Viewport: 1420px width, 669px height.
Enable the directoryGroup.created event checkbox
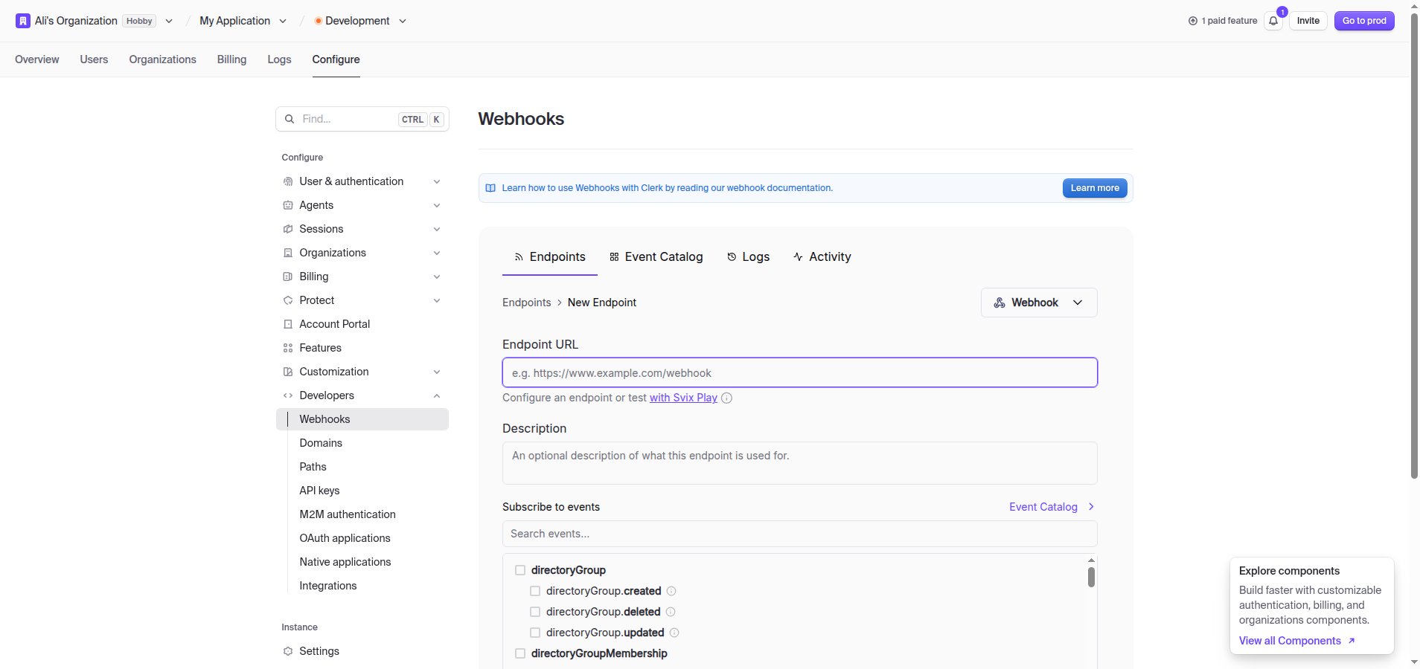pos(535,591)
